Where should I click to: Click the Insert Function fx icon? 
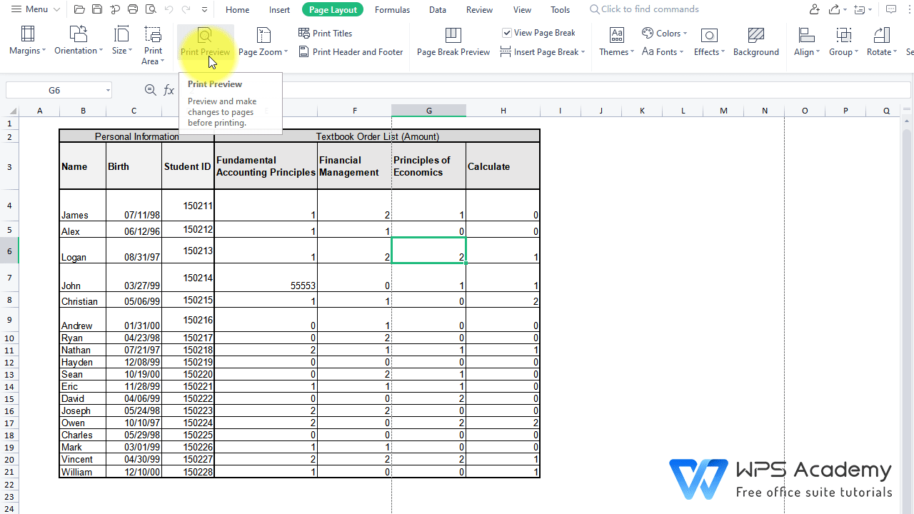(169, 90)
